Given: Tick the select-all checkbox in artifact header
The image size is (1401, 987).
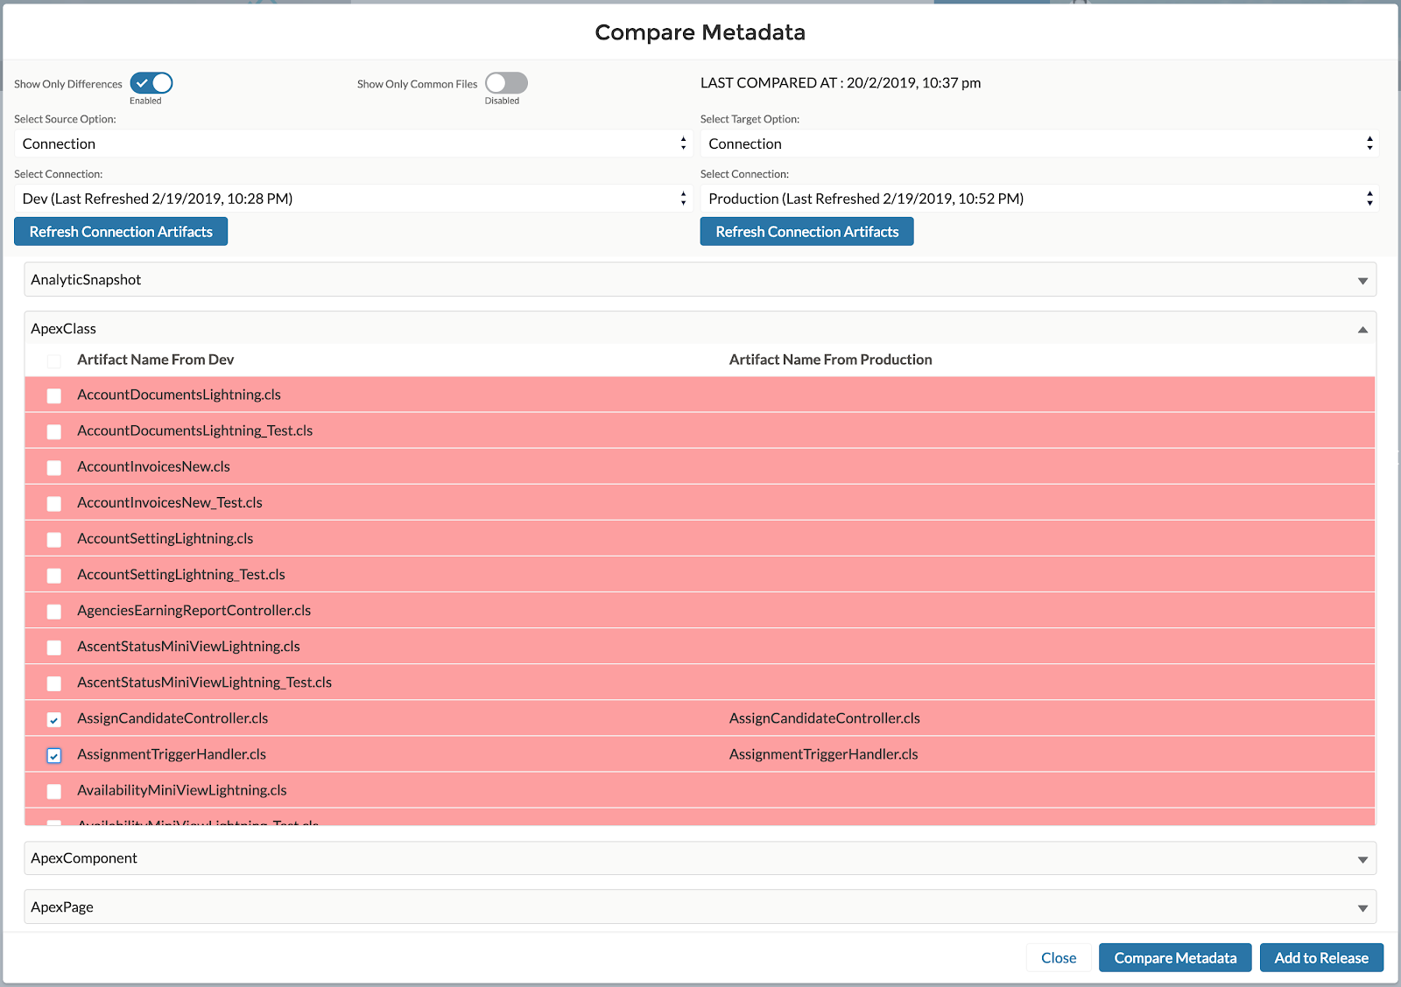Looking at the screenshot, I should pos(54,360).
